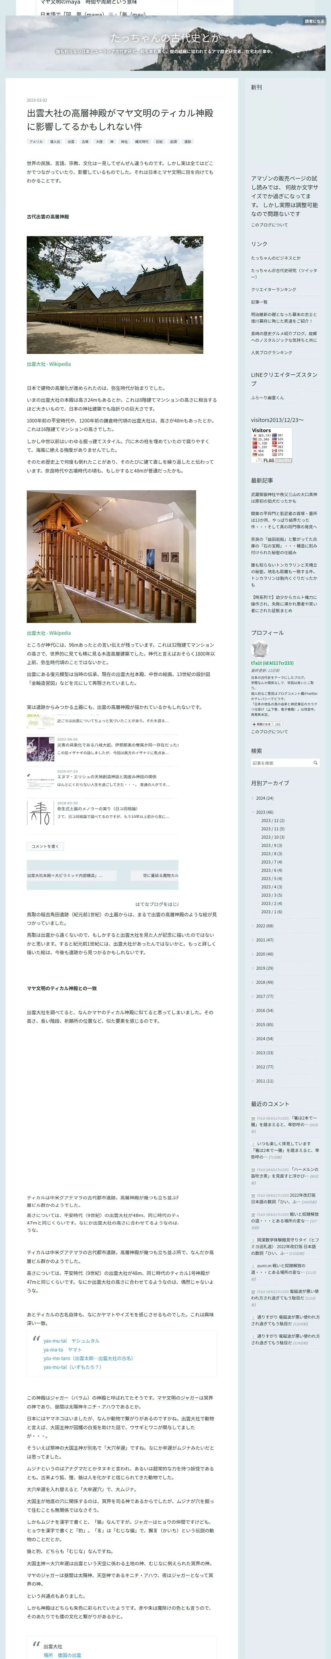Click the search magnifier icon
This screenshot has height=1659, width=331.
(316, 763)
